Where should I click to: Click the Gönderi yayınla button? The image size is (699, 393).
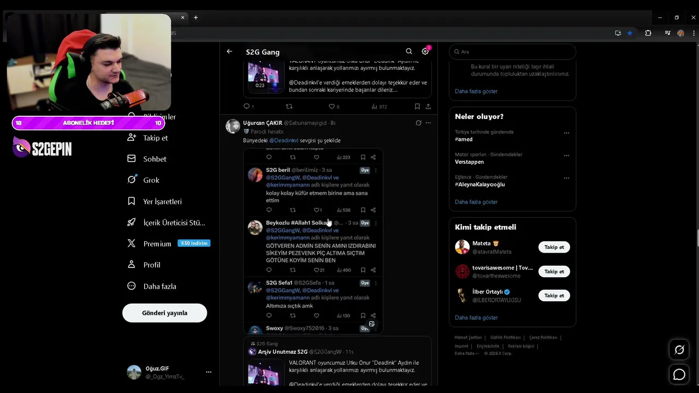pos(164,313)
